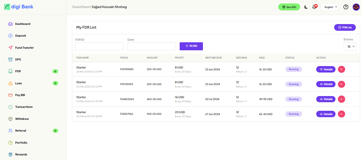
Task: Open the Loan section in sidebar
Action: (18, 83)
